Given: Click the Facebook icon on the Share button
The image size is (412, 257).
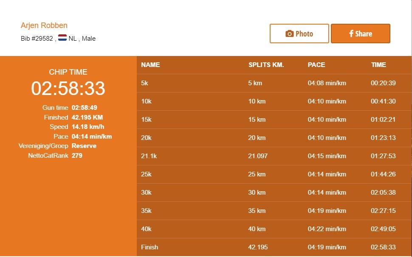Looking at the screenshot, I should pyautogui.click(x=351, y=34).
